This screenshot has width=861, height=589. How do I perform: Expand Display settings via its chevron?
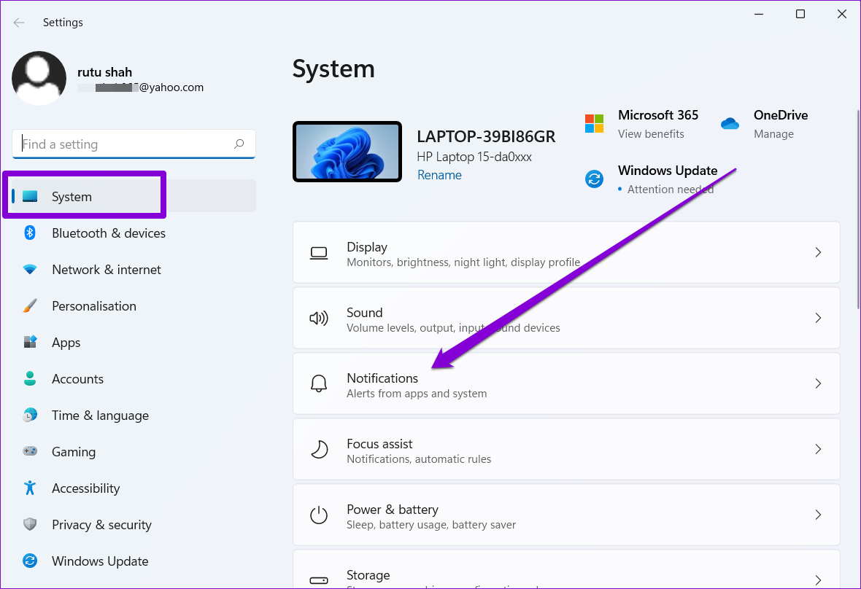[818, 252]
